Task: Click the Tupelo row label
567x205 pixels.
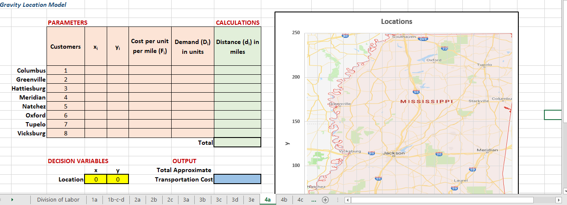Action: (x=36, y=124)
